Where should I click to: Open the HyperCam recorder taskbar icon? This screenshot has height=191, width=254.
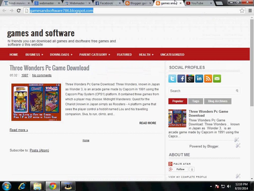pos(68,186)
